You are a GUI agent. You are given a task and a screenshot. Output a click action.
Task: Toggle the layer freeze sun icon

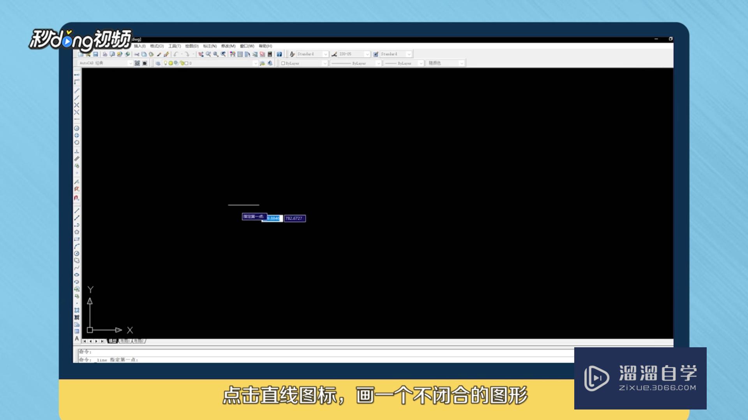point(170,63)
